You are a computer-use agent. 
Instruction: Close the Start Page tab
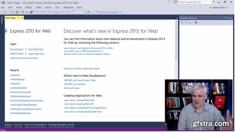click(22, 18)
